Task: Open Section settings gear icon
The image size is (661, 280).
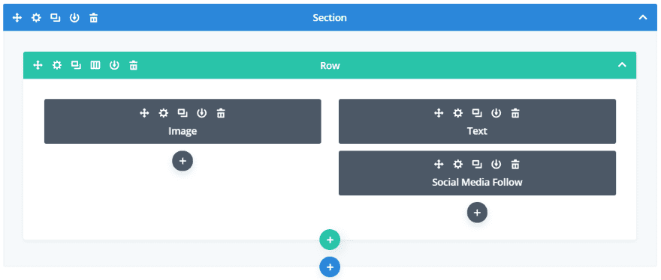Action: [x=36, y=18]
